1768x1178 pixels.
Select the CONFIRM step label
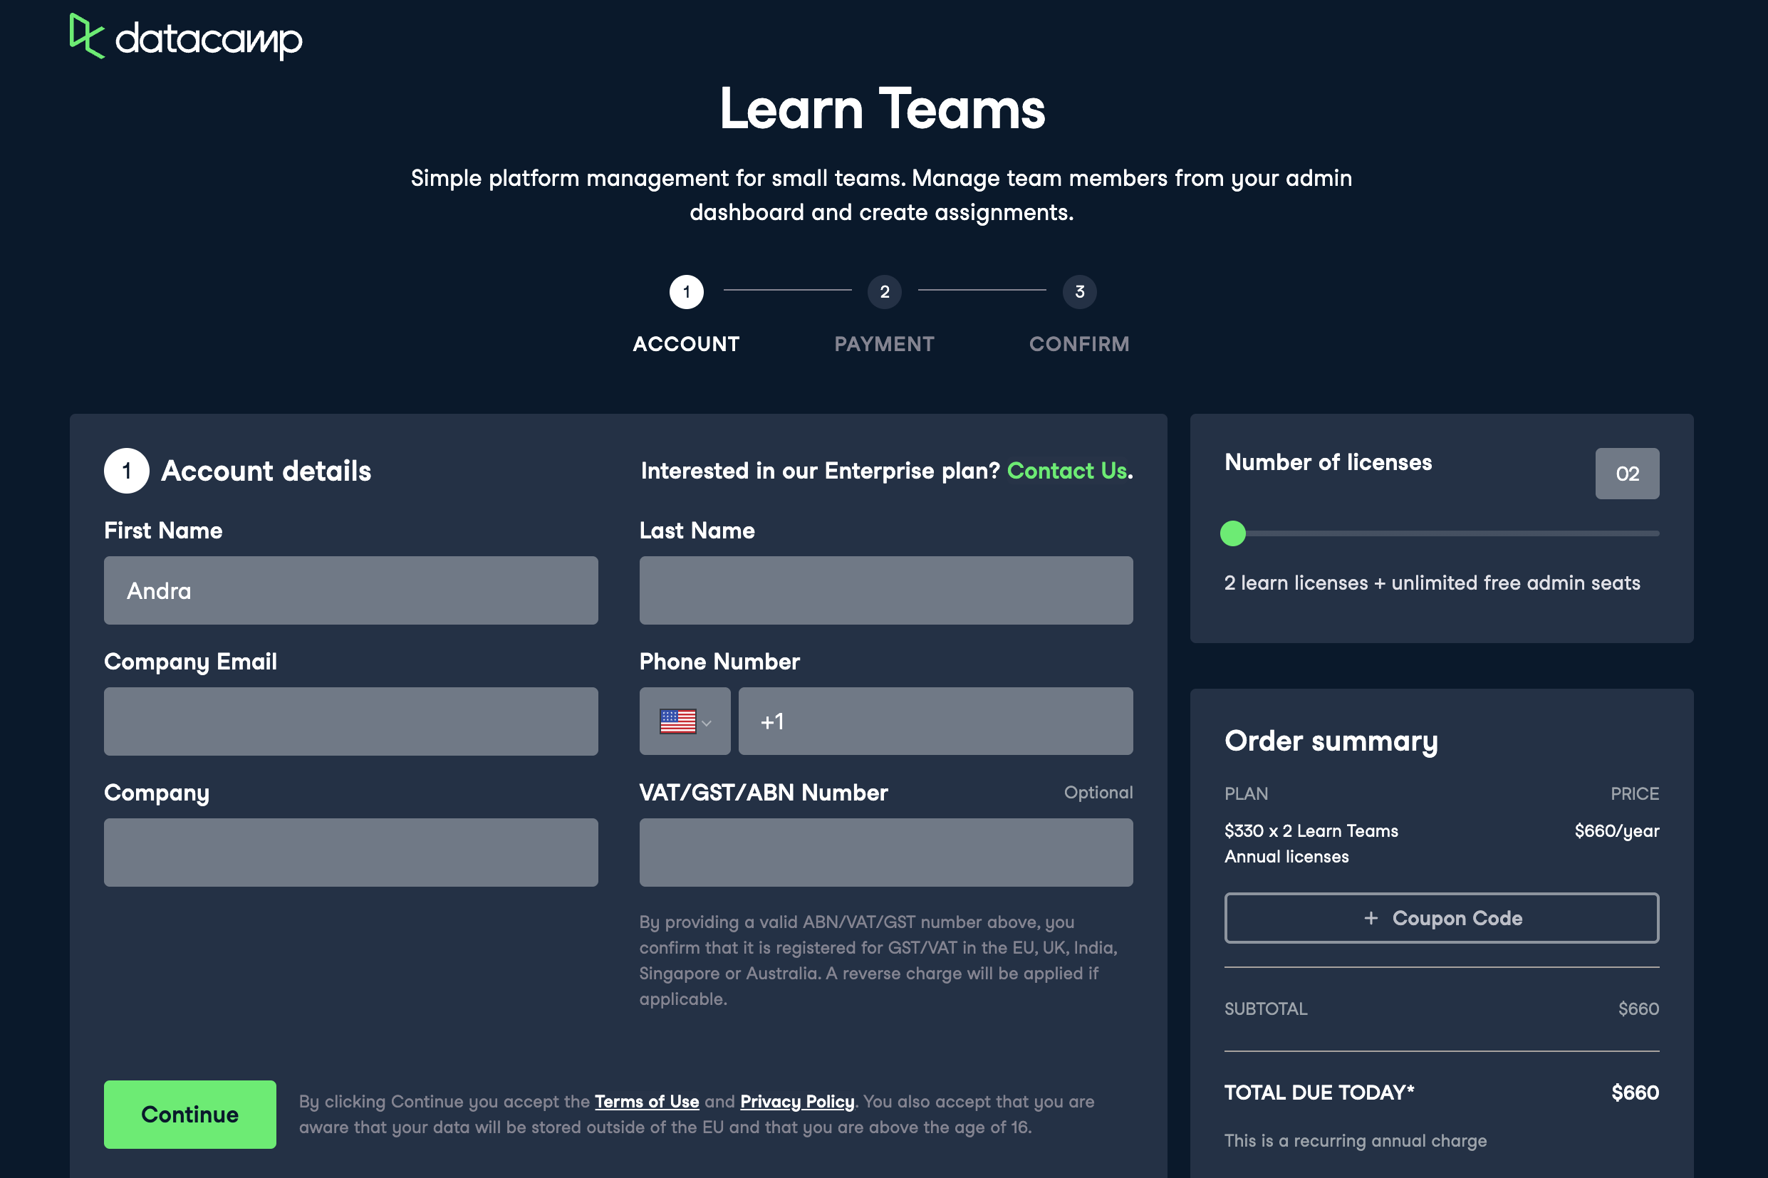[x=1079, y=344]
